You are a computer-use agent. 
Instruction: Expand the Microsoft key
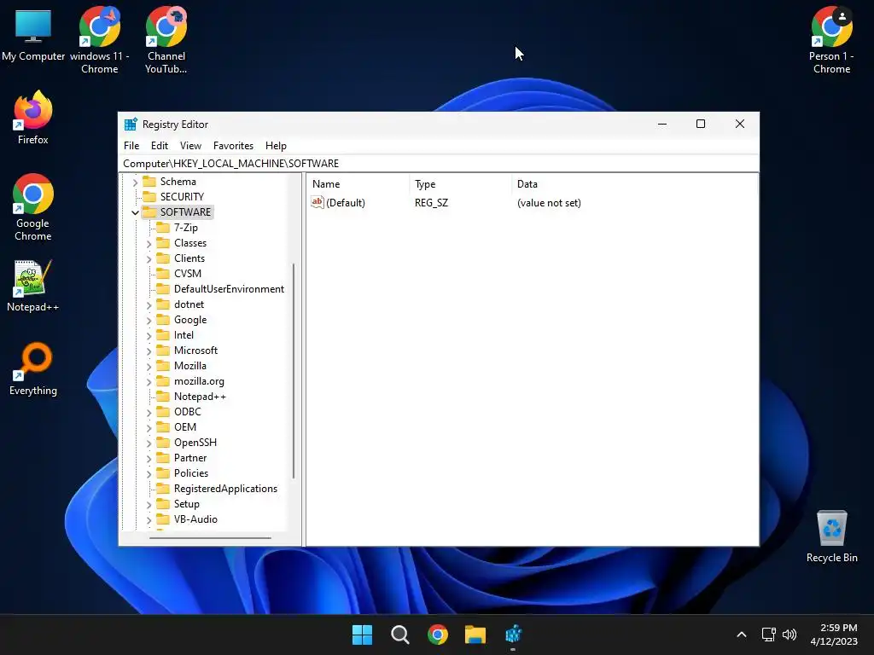pos(149,351)
